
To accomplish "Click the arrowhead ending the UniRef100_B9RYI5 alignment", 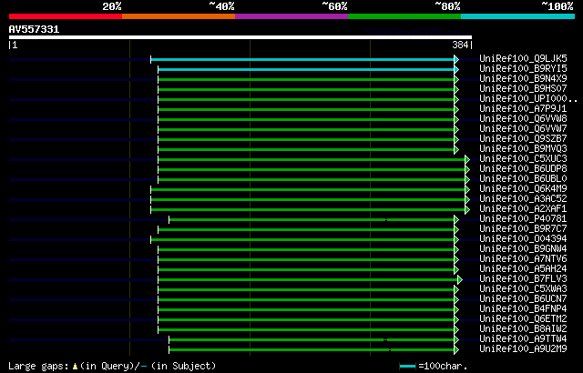I will [x=456, y=69].
